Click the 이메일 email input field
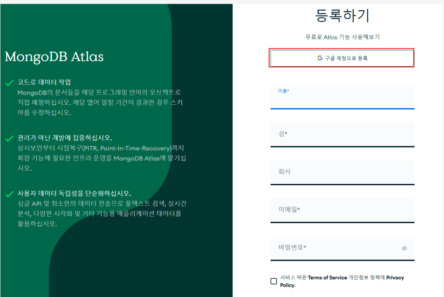This screenshot has height=297, width=444. coord(342,210)
